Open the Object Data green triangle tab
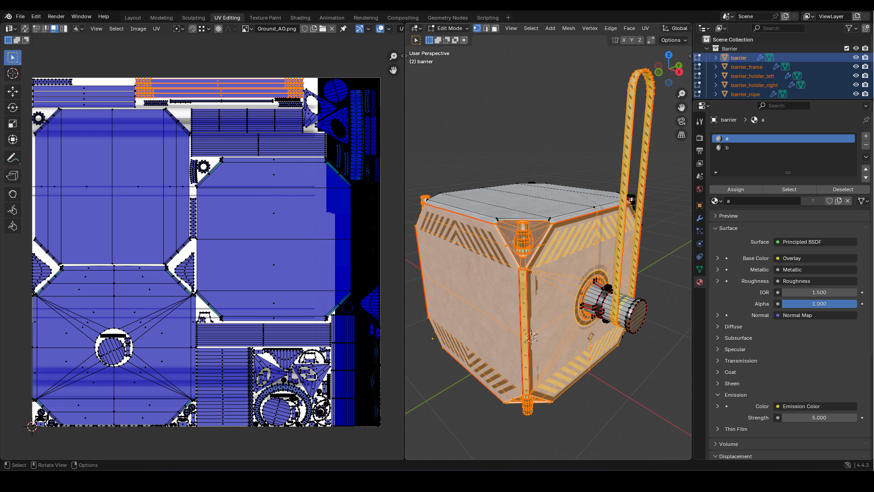 coord(700,269)
